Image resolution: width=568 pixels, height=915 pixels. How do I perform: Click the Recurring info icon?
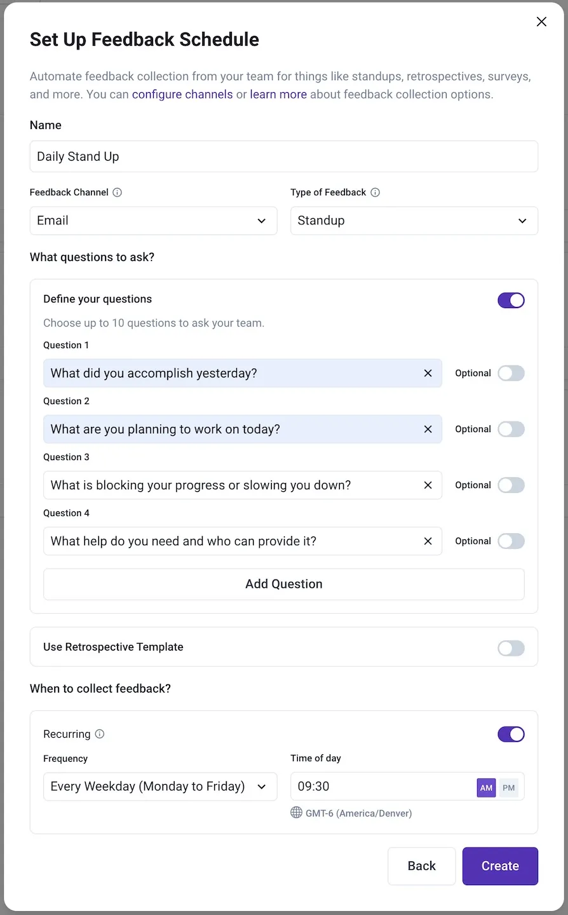coord(100,734)
